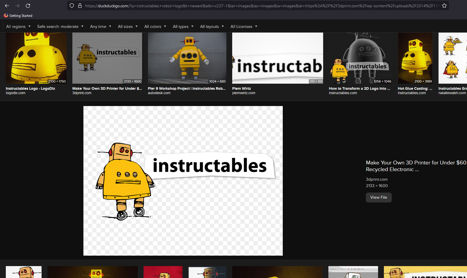Select the red background robot thumbnail in bottom row

pyautogui.click(x=163, y=272)
